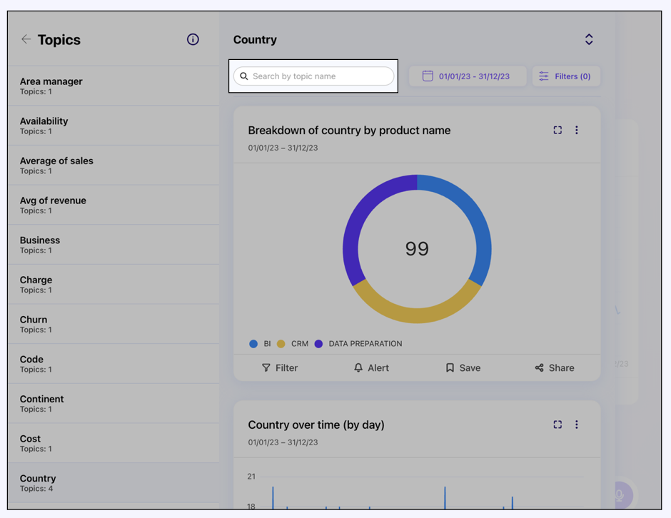Open the Filters (0) panel
The height and width of the screenshot is (518, 671).
pos(565,76)
